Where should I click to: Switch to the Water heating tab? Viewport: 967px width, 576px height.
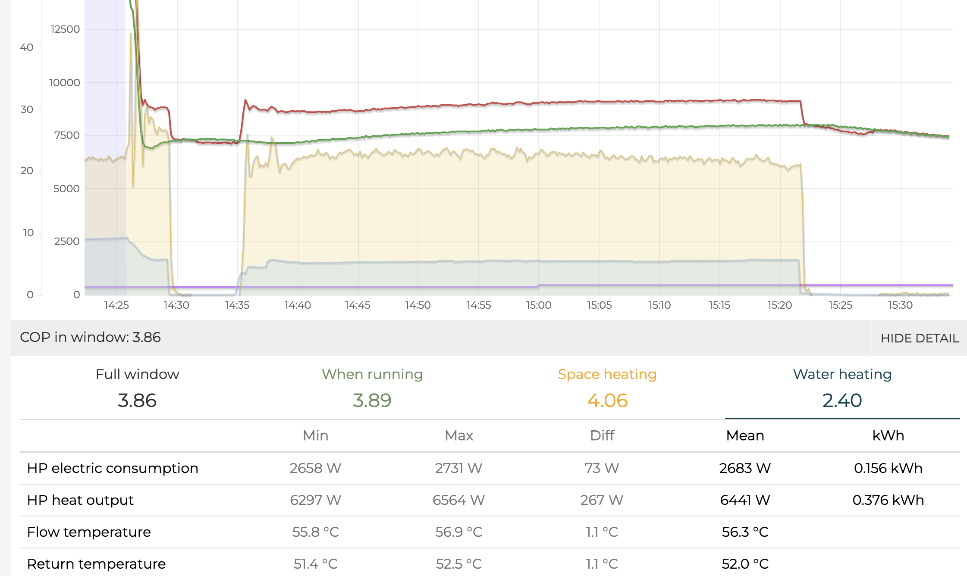tap(842, 388)
